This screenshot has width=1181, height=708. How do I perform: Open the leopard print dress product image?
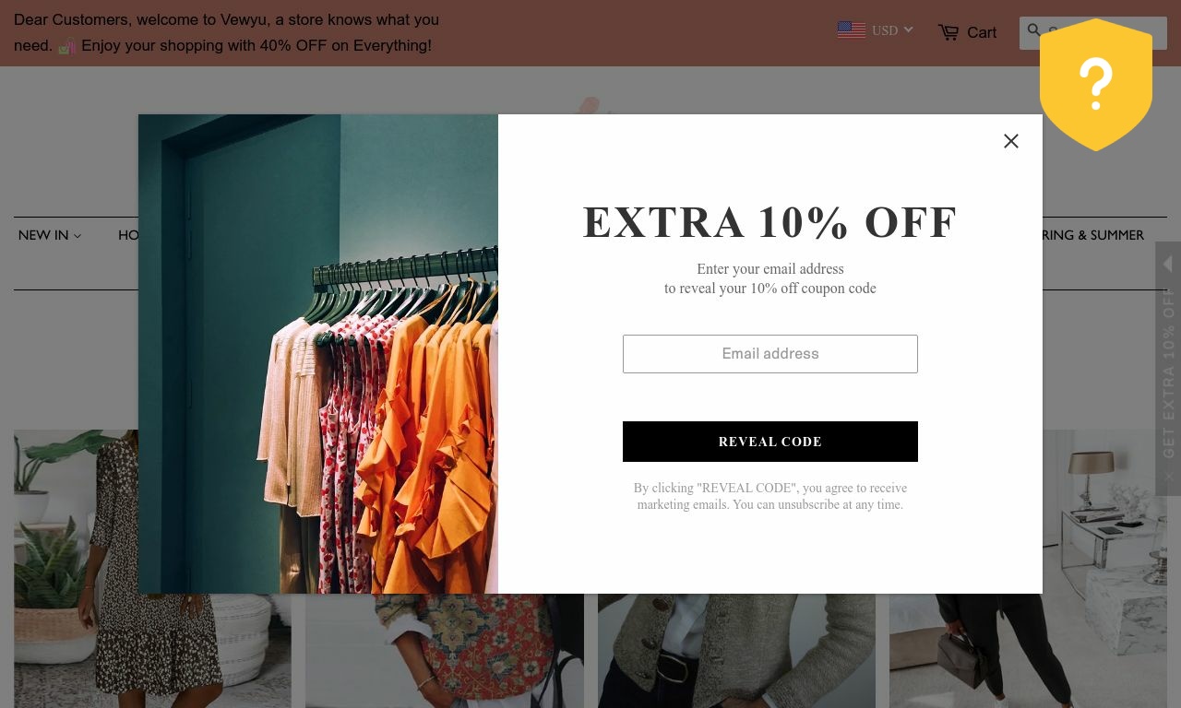click(x=76, y=569)
